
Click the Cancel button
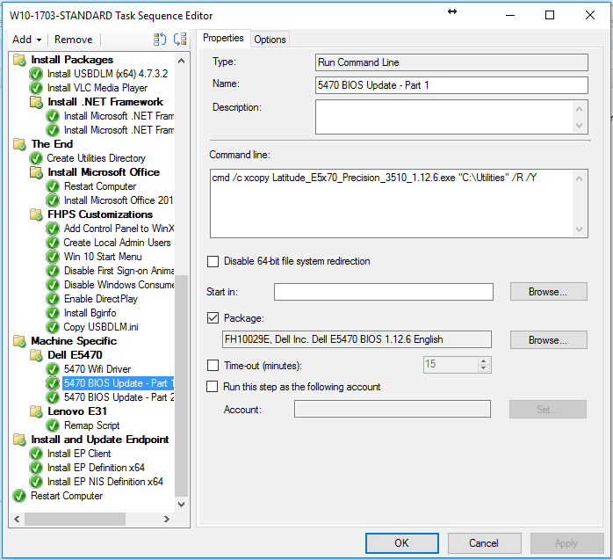pos(484,543)
